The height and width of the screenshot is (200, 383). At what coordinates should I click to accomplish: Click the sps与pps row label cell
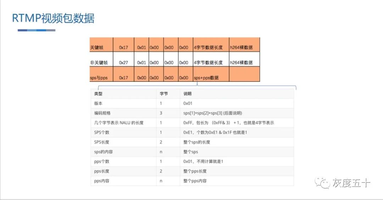pyautogui.click(x=99, y=77)
